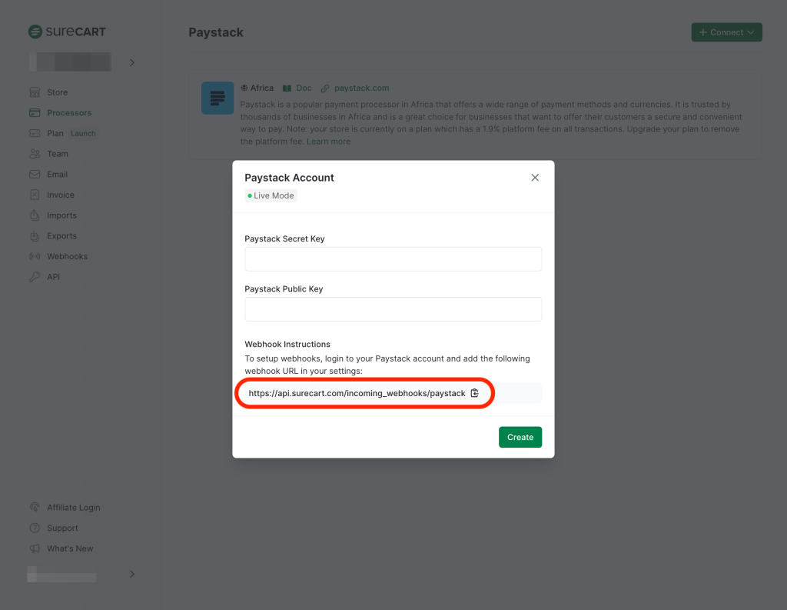Click the Live Mode status badge

(x=271, y=195)
